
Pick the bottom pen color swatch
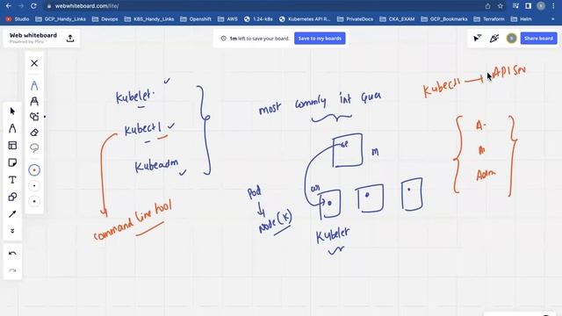click(x=34, y=201)
